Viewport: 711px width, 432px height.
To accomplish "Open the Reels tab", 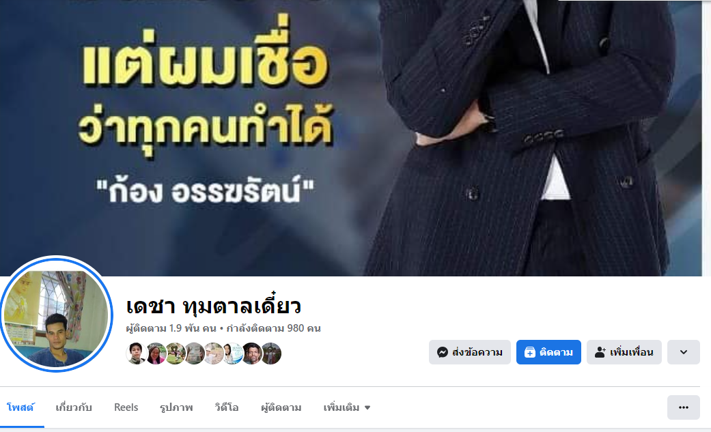I will click(126, 407).
